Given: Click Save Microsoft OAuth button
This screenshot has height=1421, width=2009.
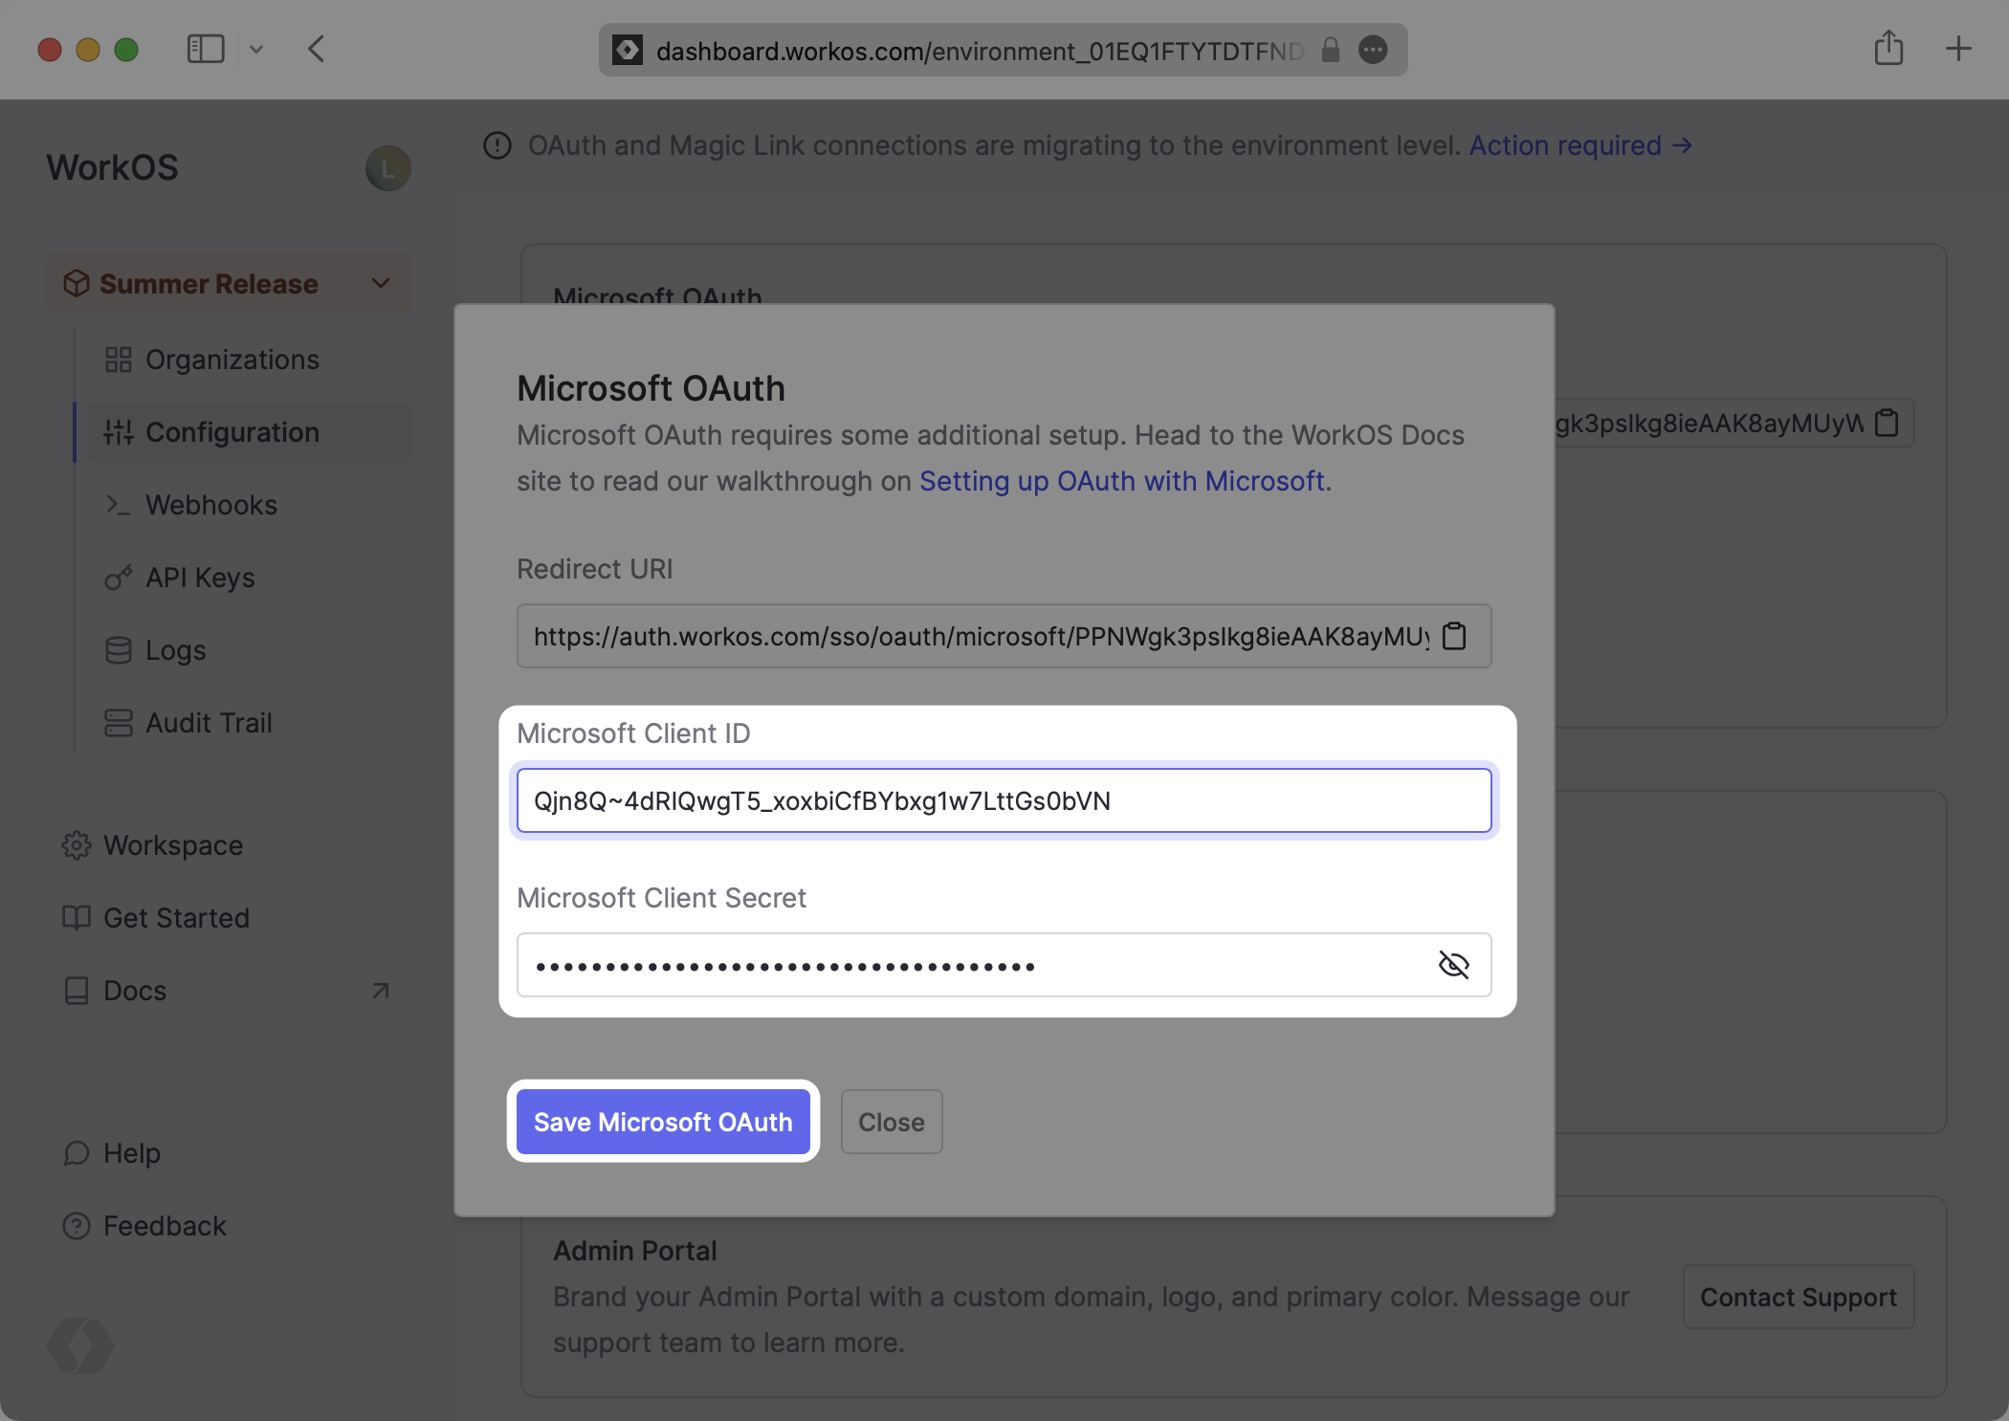Looking at the screenshot, I should point(663,1122).
